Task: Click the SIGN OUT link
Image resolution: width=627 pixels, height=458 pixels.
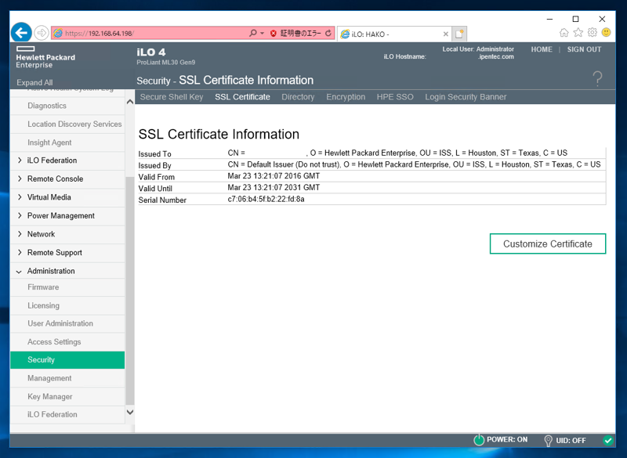Action: pyautogui.click(x=584, y=49)
